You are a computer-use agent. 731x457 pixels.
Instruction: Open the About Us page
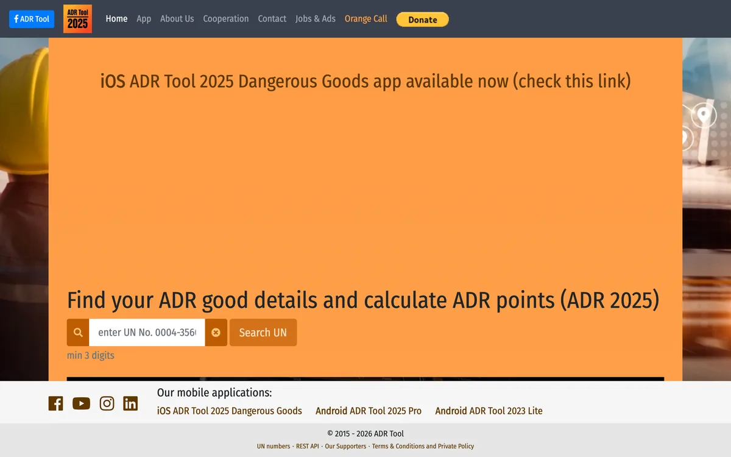[177, 19]
